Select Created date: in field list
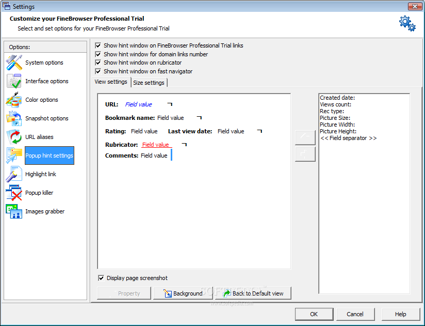425x326 pixels. point(337,98)
